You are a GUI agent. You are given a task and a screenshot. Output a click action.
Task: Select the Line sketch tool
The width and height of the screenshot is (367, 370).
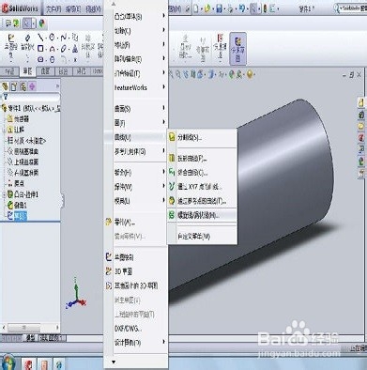point(41,38)
